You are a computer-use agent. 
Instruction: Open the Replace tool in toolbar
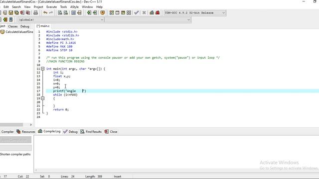coord(66,13)
